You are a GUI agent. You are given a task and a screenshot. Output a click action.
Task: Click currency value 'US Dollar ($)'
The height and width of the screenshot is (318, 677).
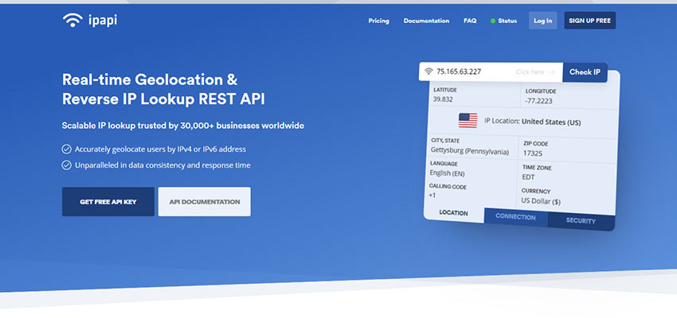coord(541,201)
